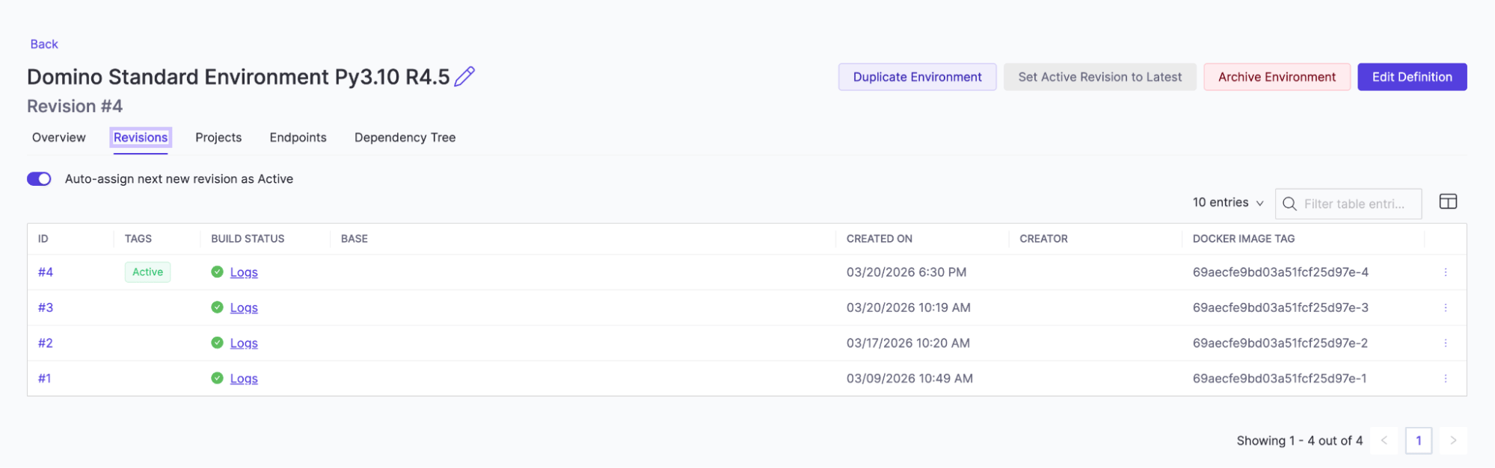Click the ID column header
This screenshot has height=468, width=1495.
(43, 239)
